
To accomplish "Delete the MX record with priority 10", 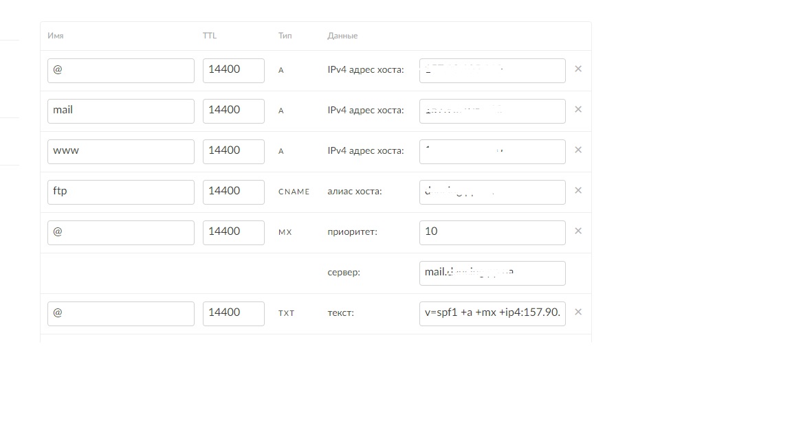I will [x=577, y=231].
